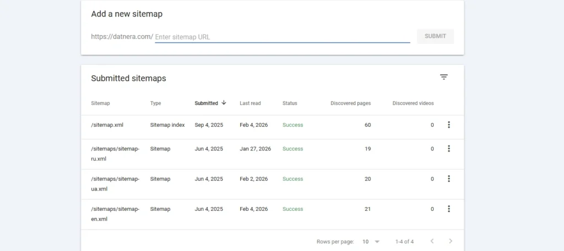The width and height of the screenshot is (564, 251).
Task: Click Success status of sitemap-ua.xml row
Action: [x=292, y=179]
